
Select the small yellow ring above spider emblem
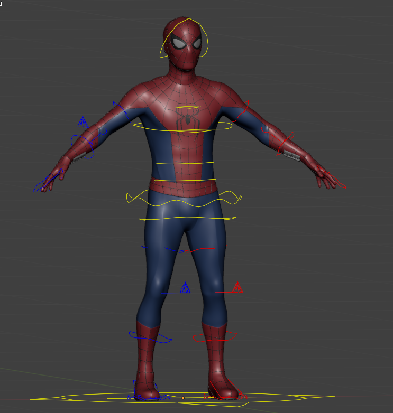tap(187, 107)
